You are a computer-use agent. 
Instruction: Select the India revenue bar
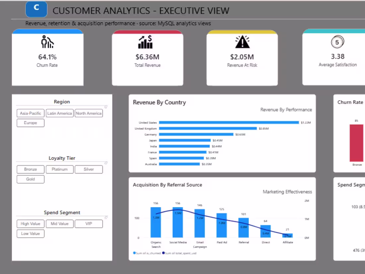click(184, 146)
